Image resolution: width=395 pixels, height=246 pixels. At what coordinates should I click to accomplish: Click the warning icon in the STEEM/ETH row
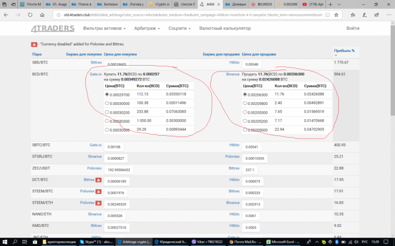coord(98,203)
